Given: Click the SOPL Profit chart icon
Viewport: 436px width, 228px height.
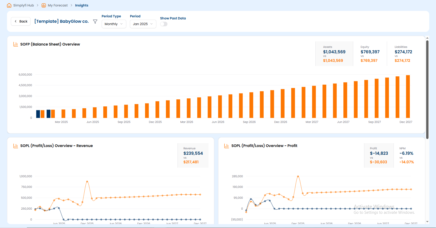Looking at the screenshot, I should click(226, 146).
